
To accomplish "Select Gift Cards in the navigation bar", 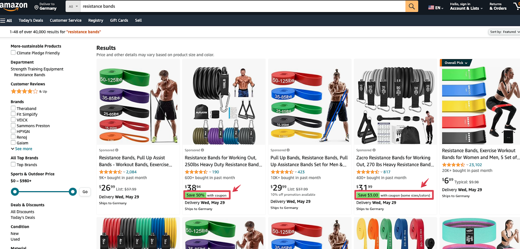I will click(119, 20).
